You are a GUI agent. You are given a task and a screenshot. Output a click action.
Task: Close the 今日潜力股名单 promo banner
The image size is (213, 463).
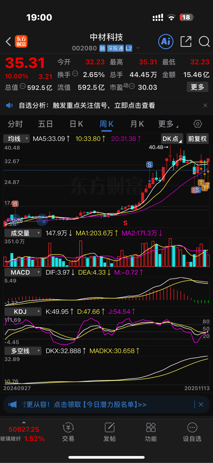tap(201, 405)
